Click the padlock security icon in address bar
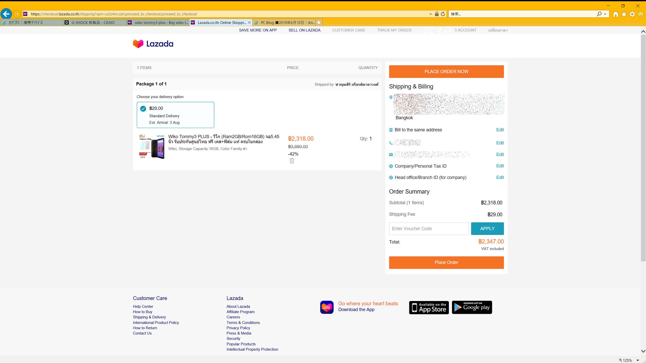 coord(437,14)
